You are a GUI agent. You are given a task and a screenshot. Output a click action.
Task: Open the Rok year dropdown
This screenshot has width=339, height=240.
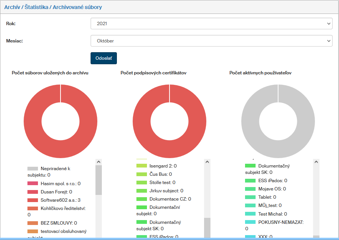click(211, 23)
